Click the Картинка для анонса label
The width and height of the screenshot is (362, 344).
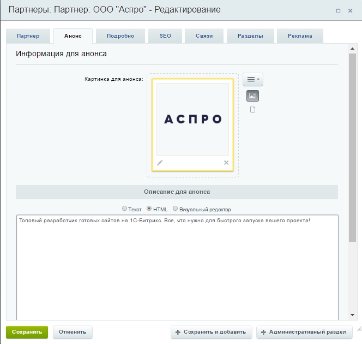pyautogui.click(x=114, y=79)
